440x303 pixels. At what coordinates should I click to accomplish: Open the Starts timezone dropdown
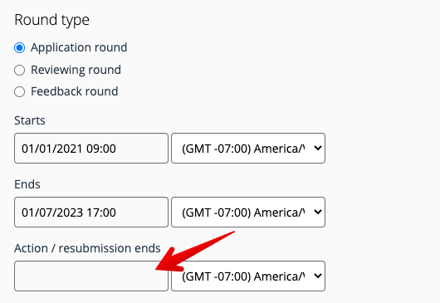[248, 148]
